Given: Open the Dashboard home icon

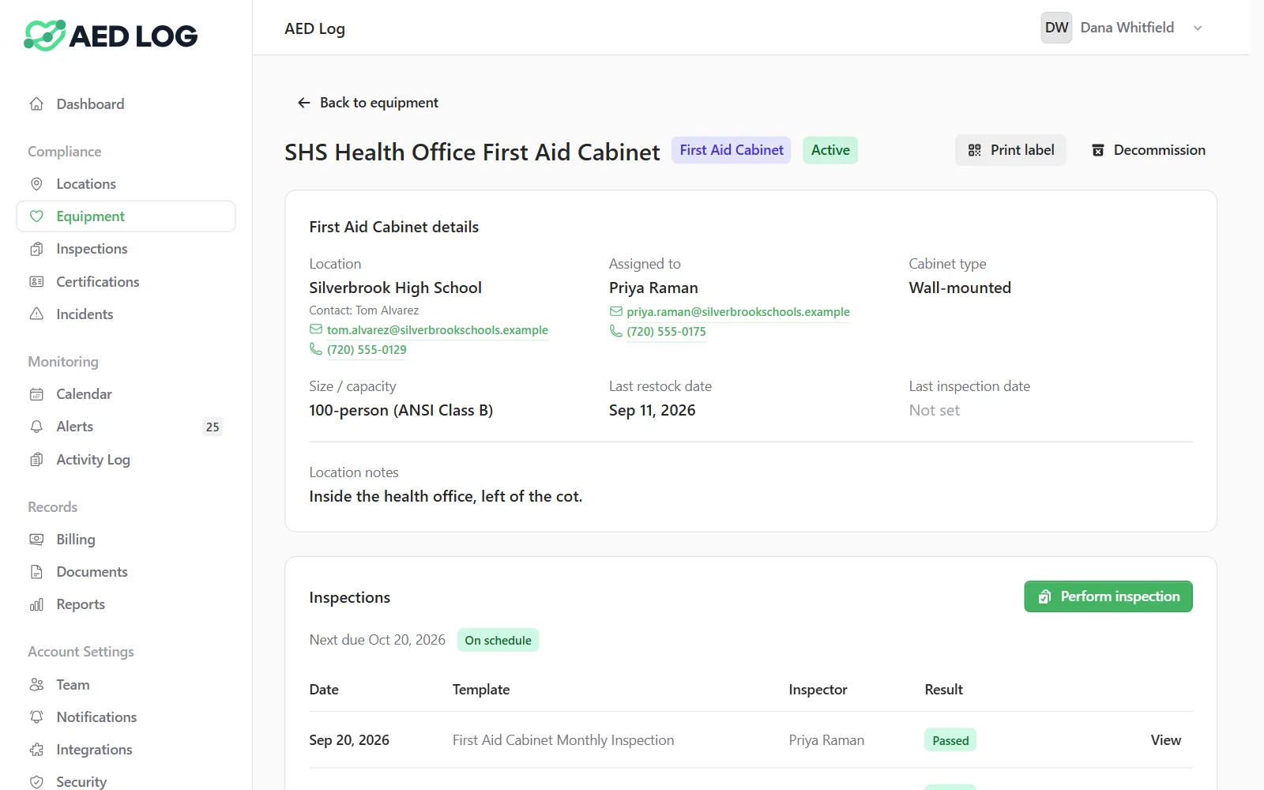Looking at the screenshot, I should (36, 104).
